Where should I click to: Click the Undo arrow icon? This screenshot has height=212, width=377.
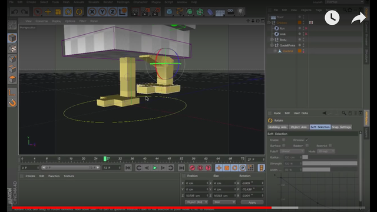click(14, 12)
